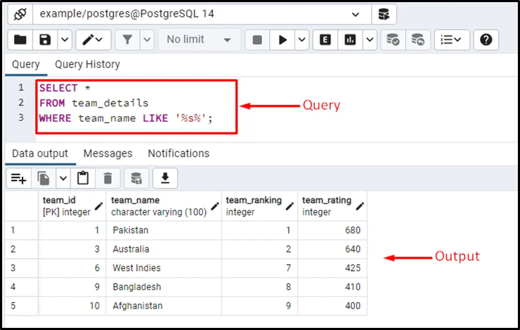Screen dimensions: 520x330
Task: Open the No limit rows dropdown
Action: click(x=199, y=40)
